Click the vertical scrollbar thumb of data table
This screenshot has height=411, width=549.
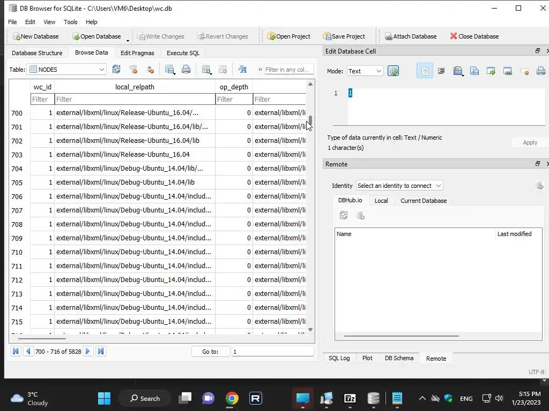310,120
